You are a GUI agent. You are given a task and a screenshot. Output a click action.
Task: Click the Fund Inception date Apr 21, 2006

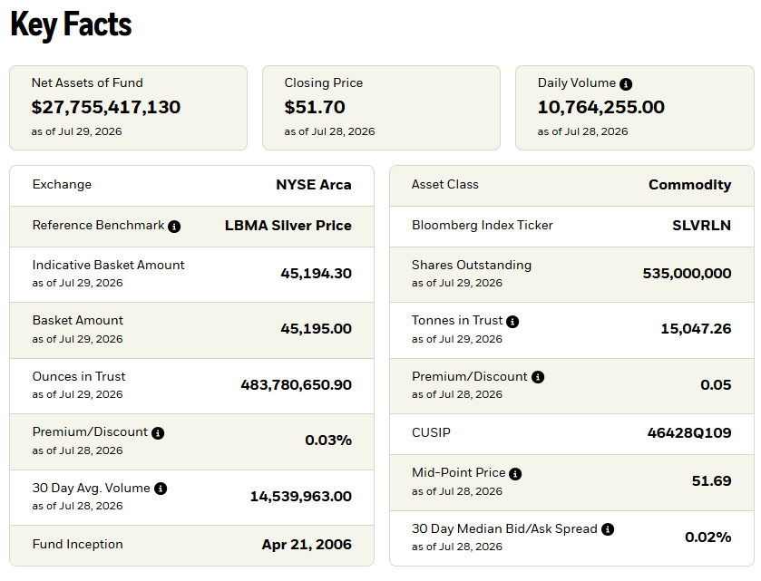click(x=307, y=545)
